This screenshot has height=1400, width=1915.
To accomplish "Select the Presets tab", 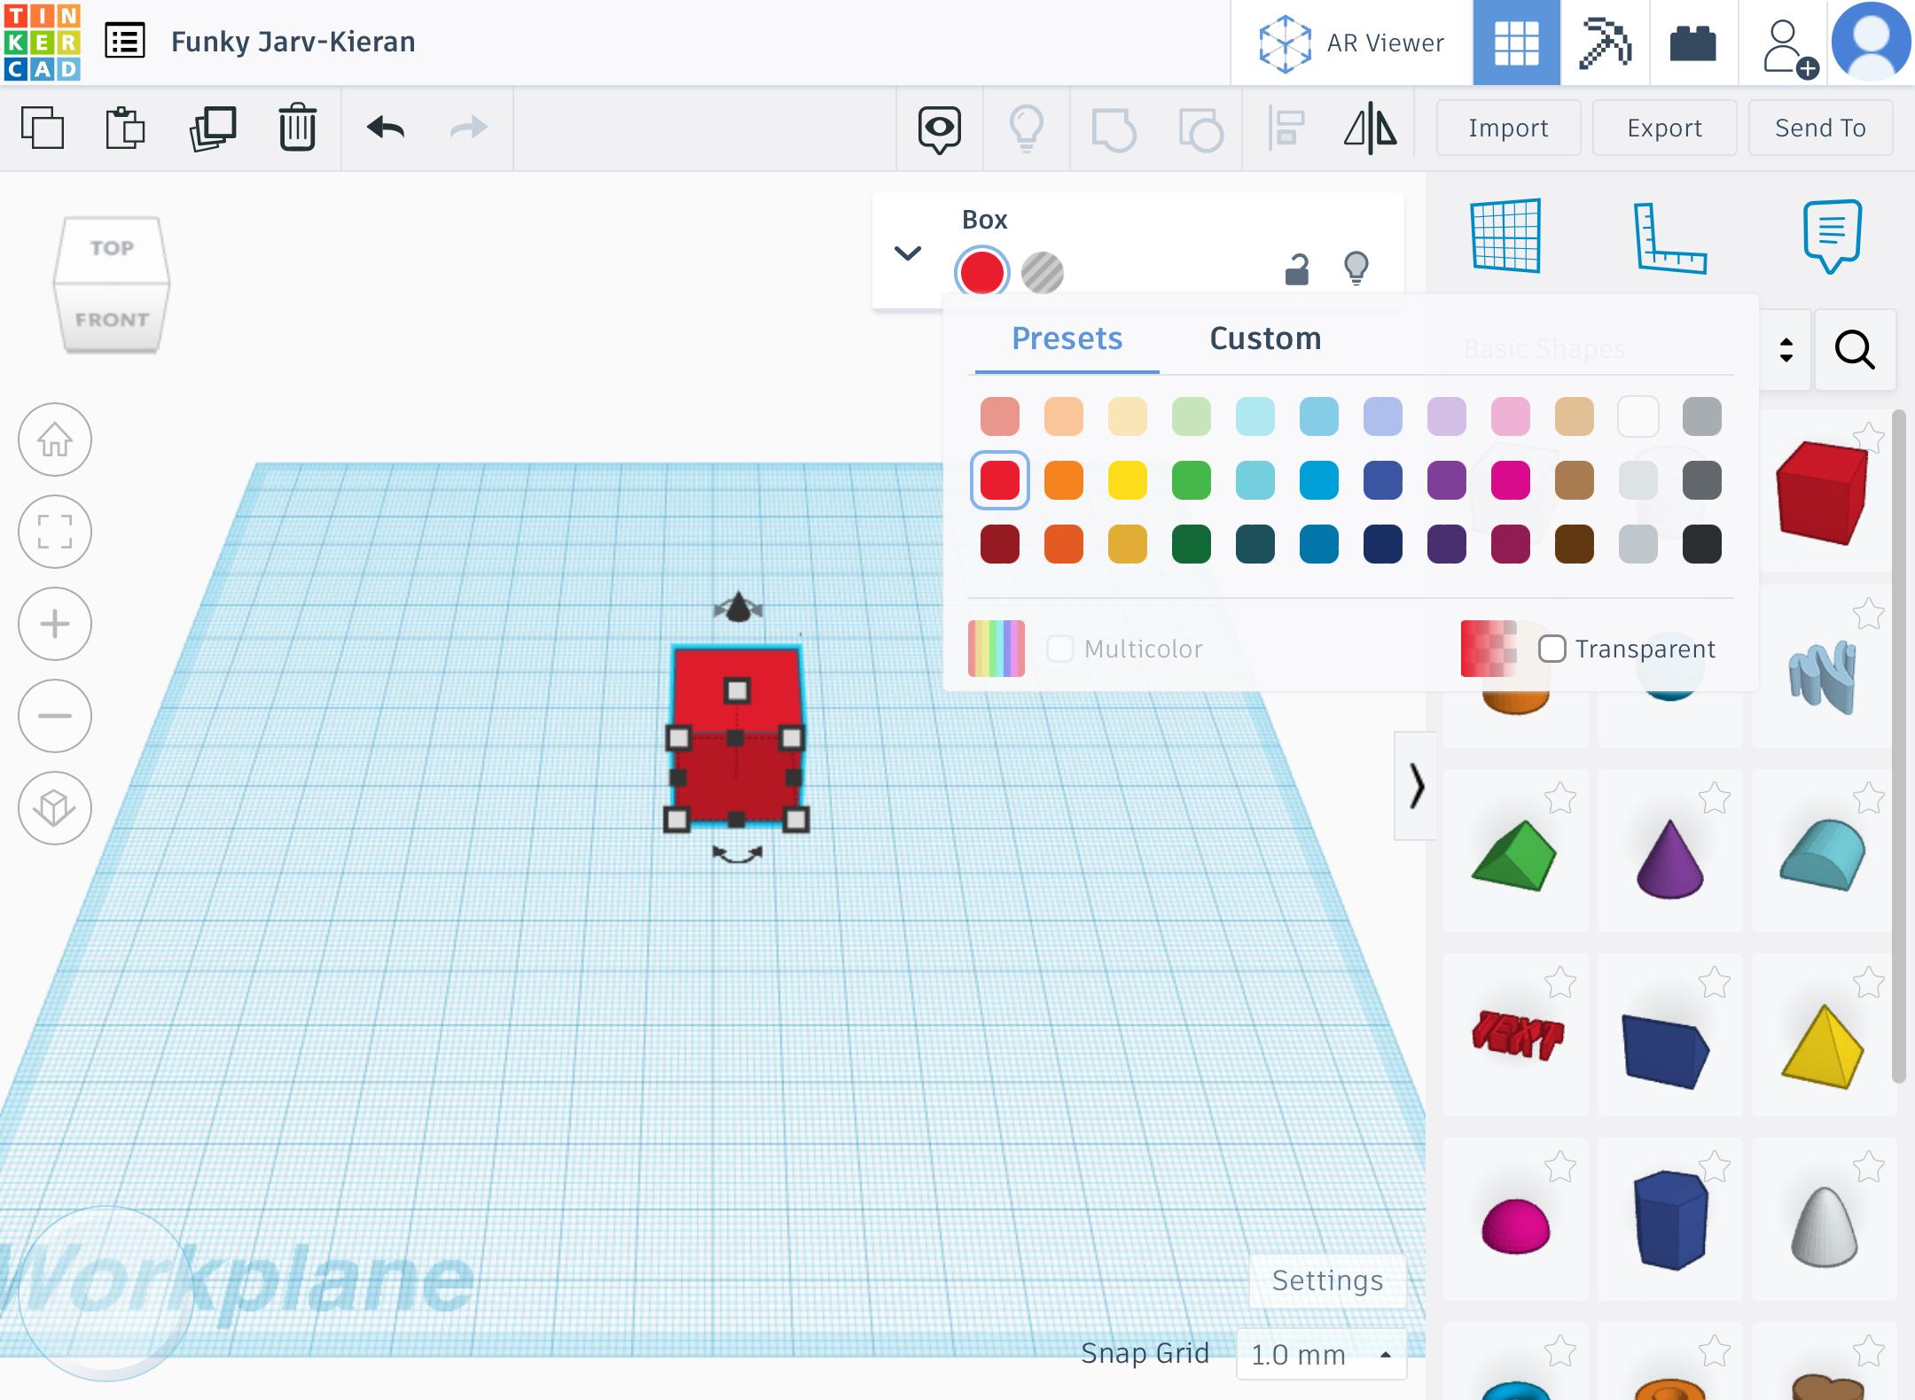I will [1067, 339].
